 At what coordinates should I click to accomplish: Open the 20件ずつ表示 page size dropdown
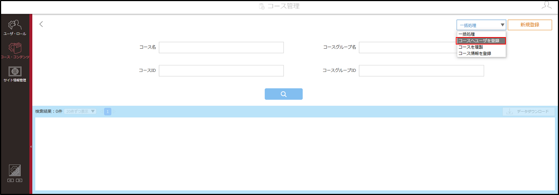click(x=80, y=111)
